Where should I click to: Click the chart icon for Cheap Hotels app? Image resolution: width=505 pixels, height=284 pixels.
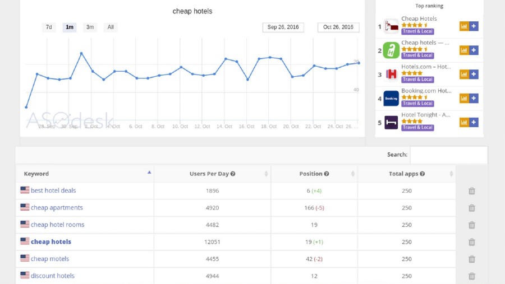[x=464, y=26]
